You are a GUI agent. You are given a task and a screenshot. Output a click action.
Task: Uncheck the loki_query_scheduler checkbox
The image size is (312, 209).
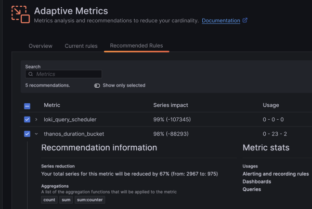(28, 120)
